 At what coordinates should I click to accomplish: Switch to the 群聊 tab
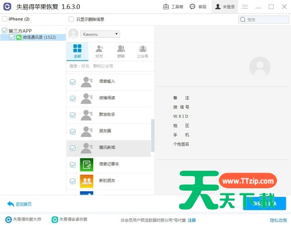(x=121, y=51)
